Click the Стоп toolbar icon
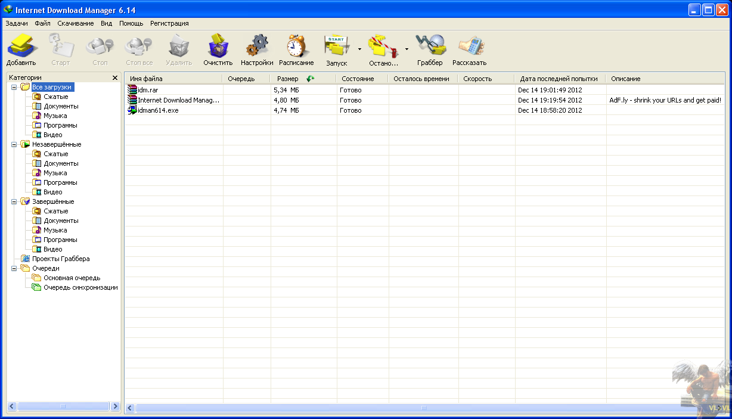 tap(100, 46)
